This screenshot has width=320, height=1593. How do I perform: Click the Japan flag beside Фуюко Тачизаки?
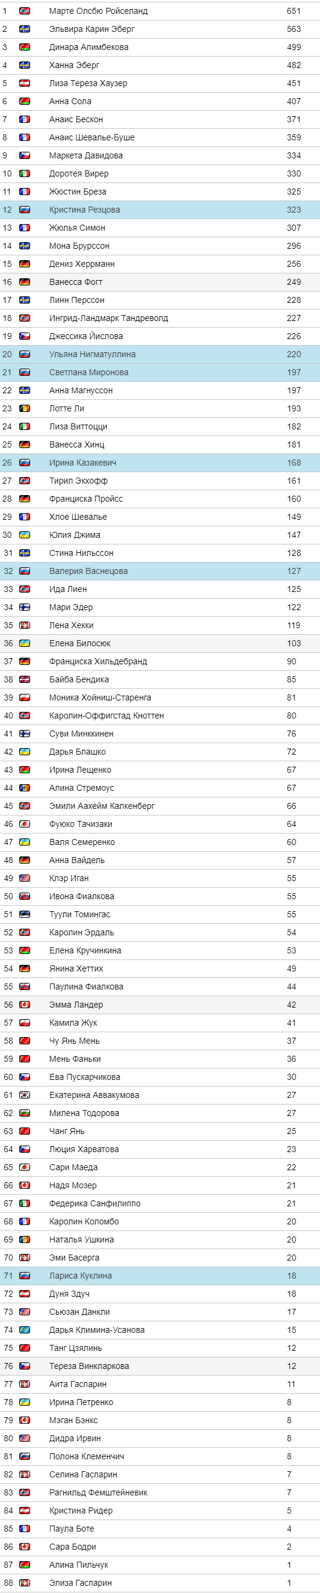point(25,824)
